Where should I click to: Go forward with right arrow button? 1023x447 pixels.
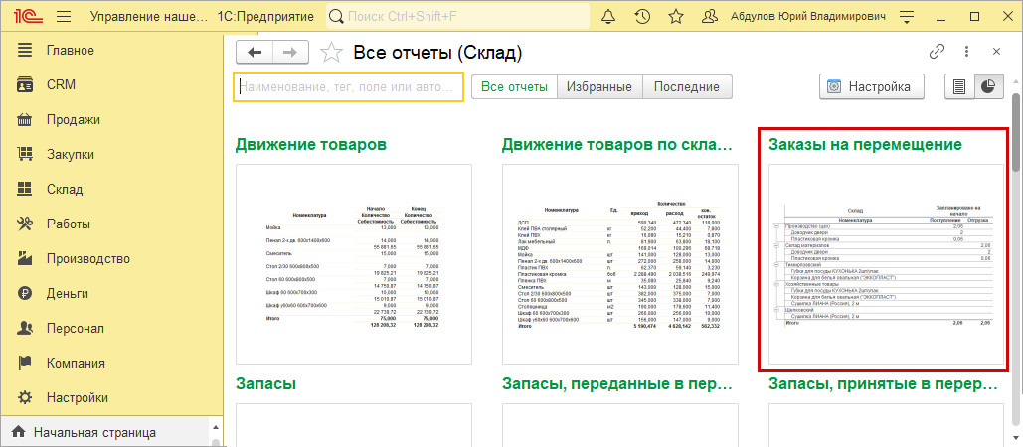[290, 52]
